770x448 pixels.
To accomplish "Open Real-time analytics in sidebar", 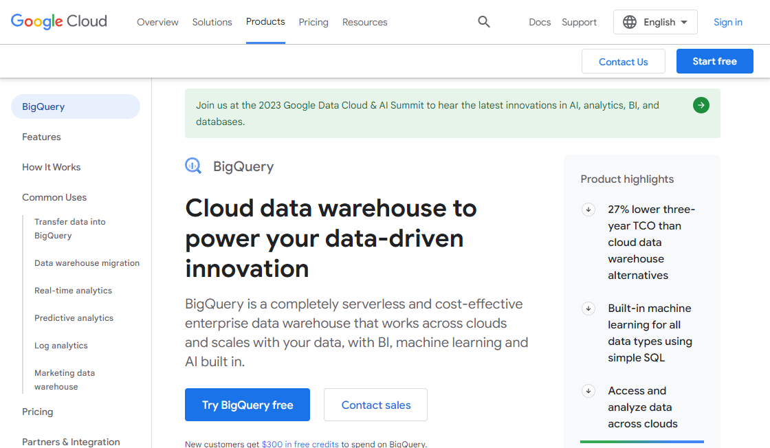I will point(73,291).
